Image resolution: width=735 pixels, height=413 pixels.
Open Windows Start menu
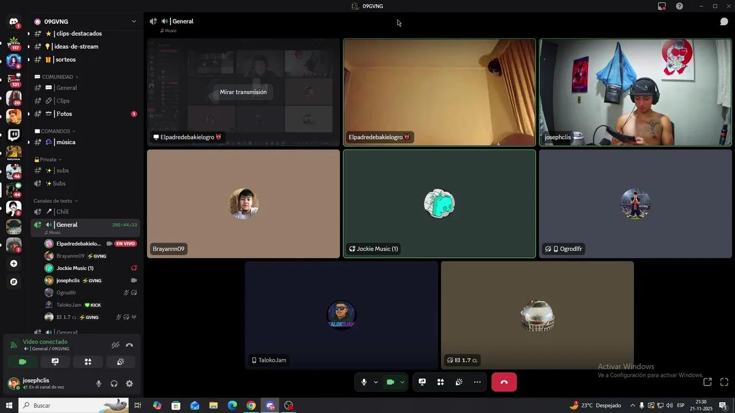pos(9,406)
